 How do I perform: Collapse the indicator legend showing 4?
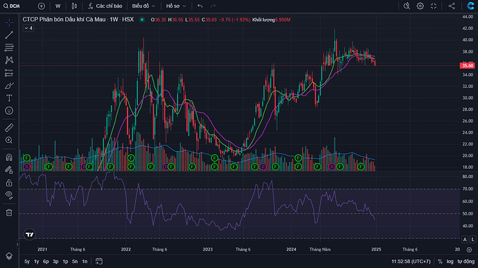tap(28, 28)
